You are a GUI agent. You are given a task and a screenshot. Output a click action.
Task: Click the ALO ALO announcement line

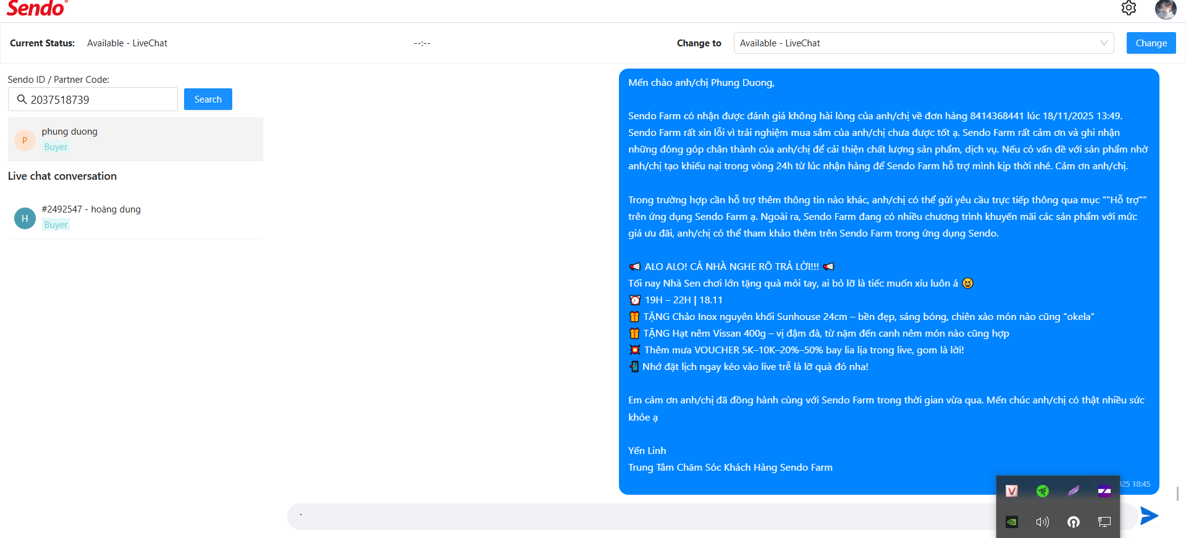(731, 267)
